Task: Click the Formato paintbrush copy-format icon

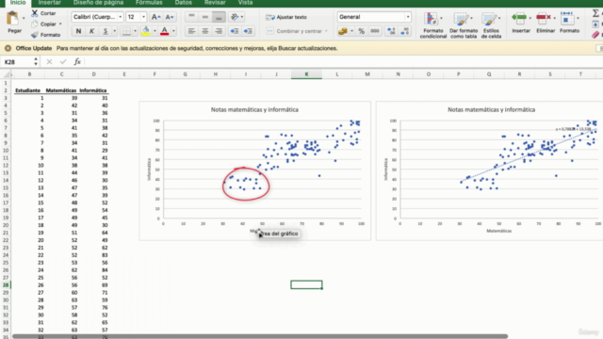Action: click(x=35, y=35)
